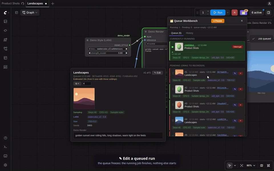Viewport: 274px width, 171px height.
Task: Click the Run button
Action: (218, 13)
